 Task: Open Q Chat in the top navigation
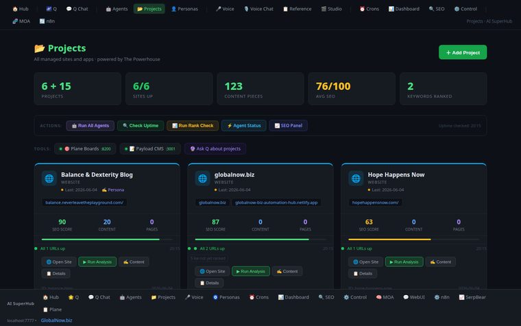(77, 9)
